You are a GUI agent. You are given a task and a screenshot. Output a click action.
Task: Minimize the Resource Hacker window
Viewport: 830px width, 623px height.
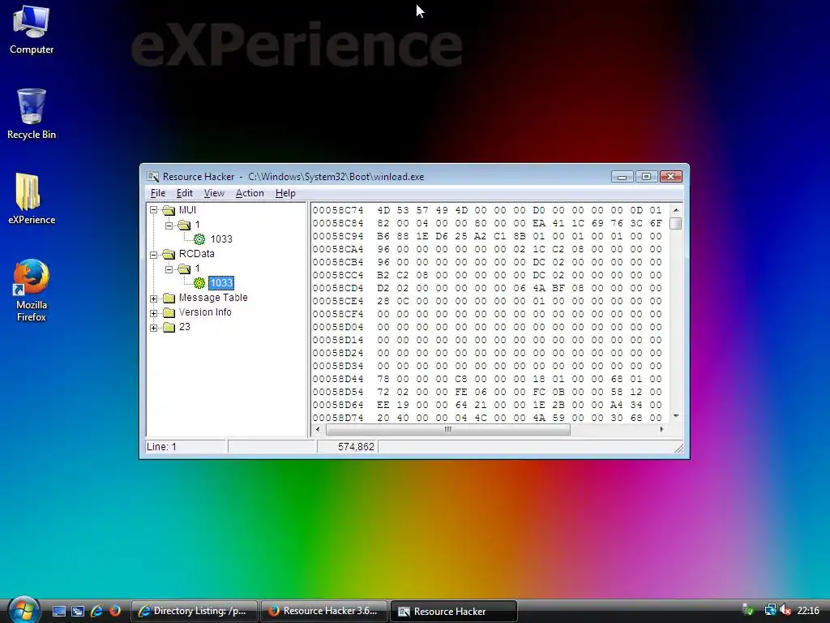click(622, 176)
